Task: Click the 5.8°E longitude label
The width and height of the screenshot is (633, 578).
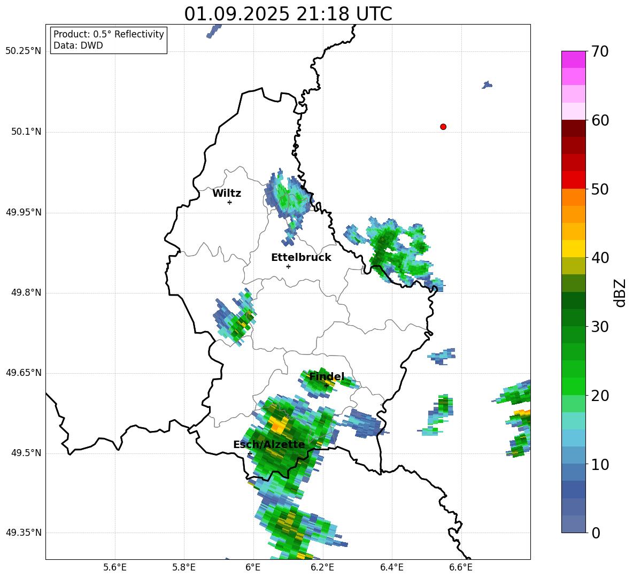Action: tap(184, 567)
